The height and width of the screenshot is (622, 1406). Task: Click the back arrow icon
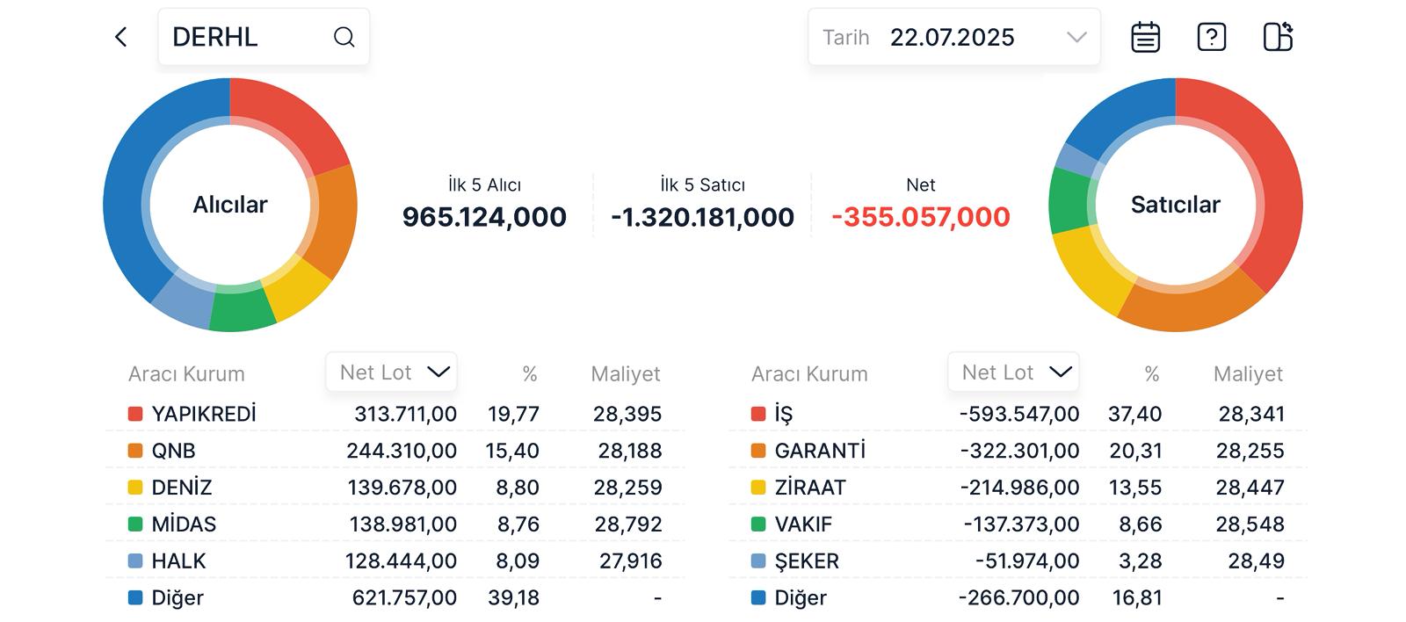click(121, 37)
